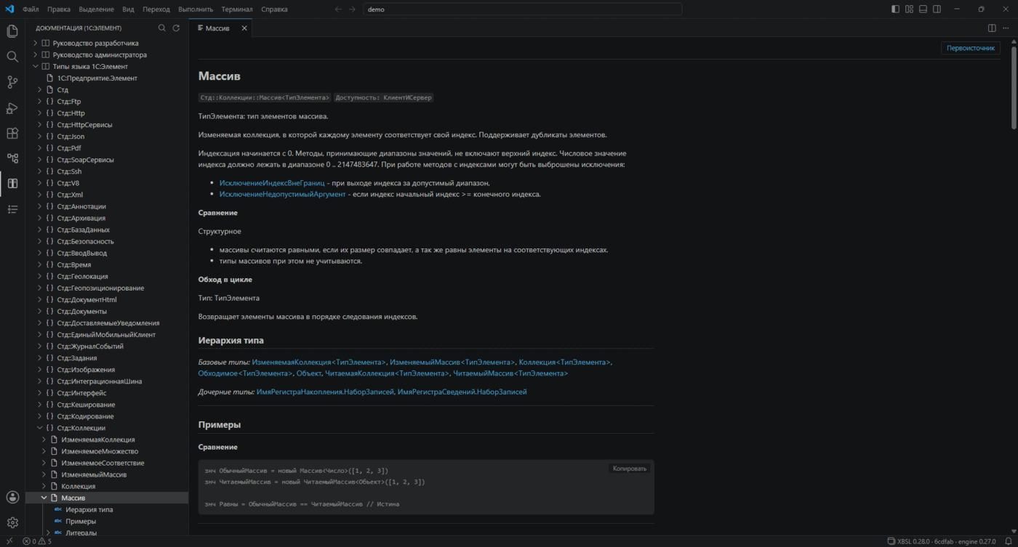Open Source Control view

point(12,82)
